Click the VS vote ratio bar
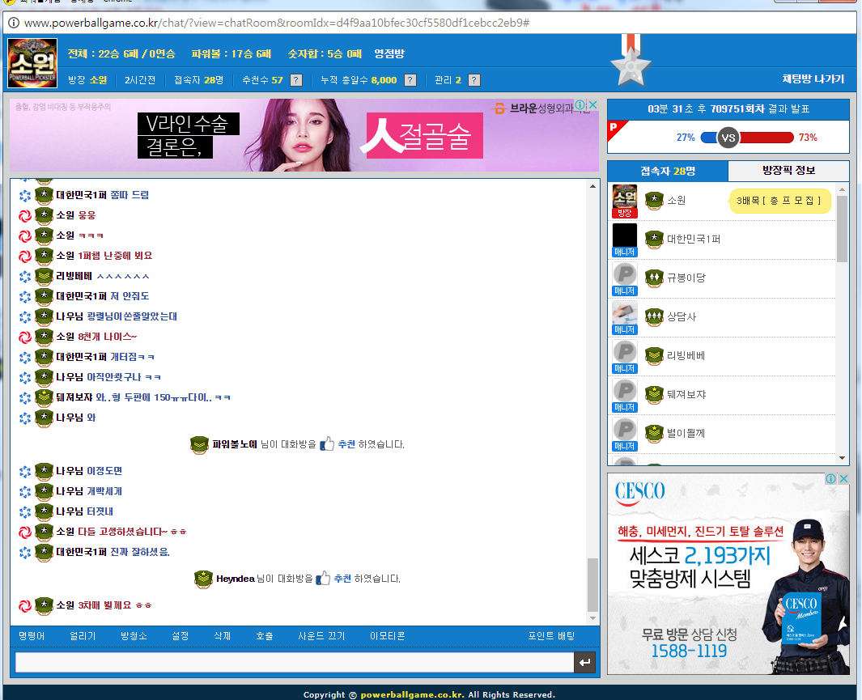Screen dimensions: 862x700 tap(747, 138)
